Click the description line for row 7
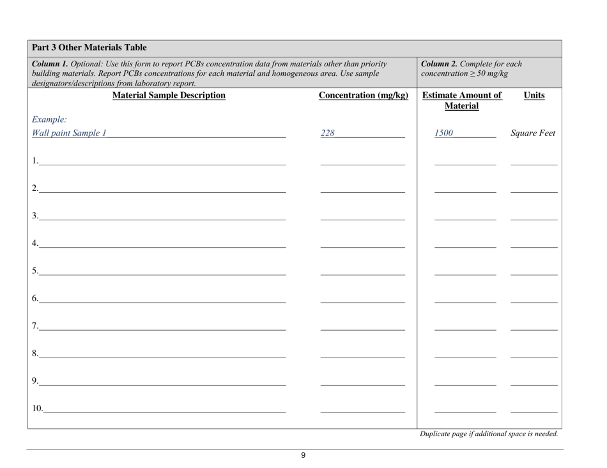Viewport: 607px width, 468px height. click(x=160, y=326)
